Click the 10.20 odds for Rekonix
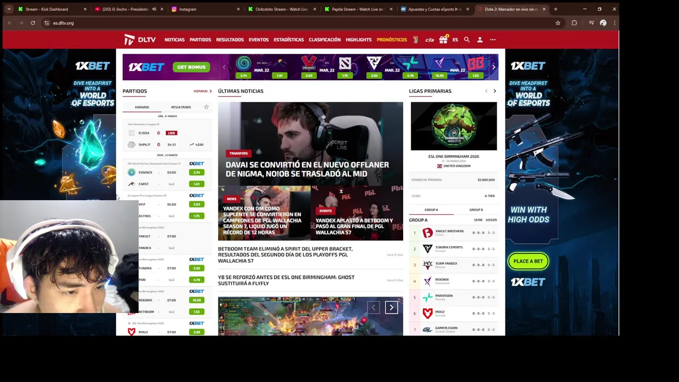Viewport: 679px width, 382px height. 196,300
